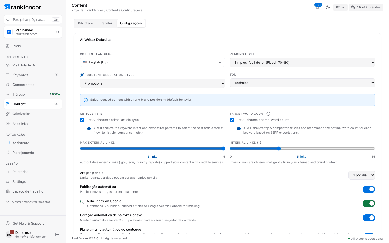The width and height of the screenshot is (389, 243).
Task: Click the logout icon next to Demo user
Action: tap(57, 234)
